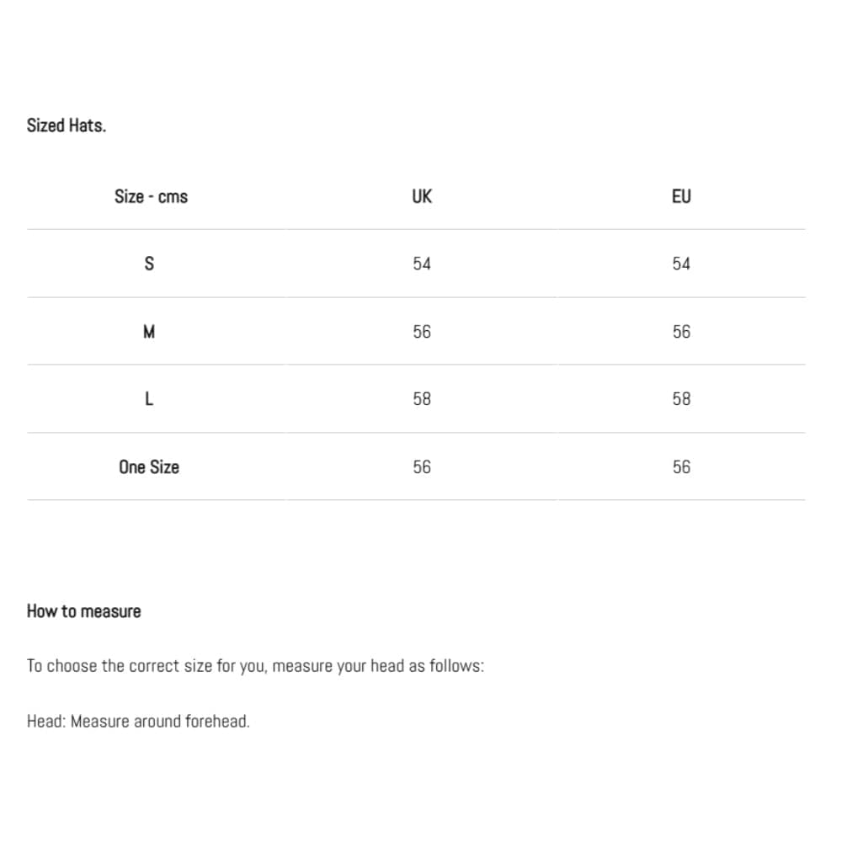Click the UK value 56 for One Size
The width and height of the screenshot is (842, 842).
point(422,467)
